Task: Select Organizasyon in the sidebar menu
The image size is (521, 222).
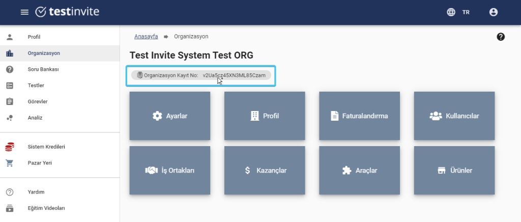Action: coord(60,53)
